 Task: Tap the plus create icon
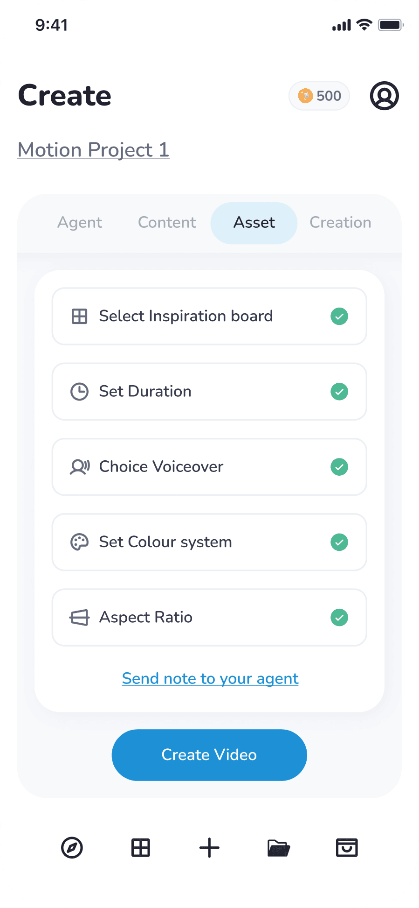(x=209, y=848)
